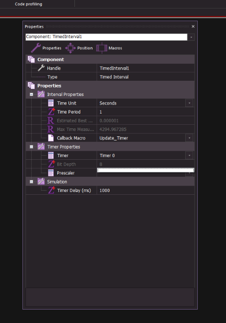This screenshot has width=226, height=323.
Task: Open the Callback Macro Update_Timer dropdown
Action: click(189, 138)
